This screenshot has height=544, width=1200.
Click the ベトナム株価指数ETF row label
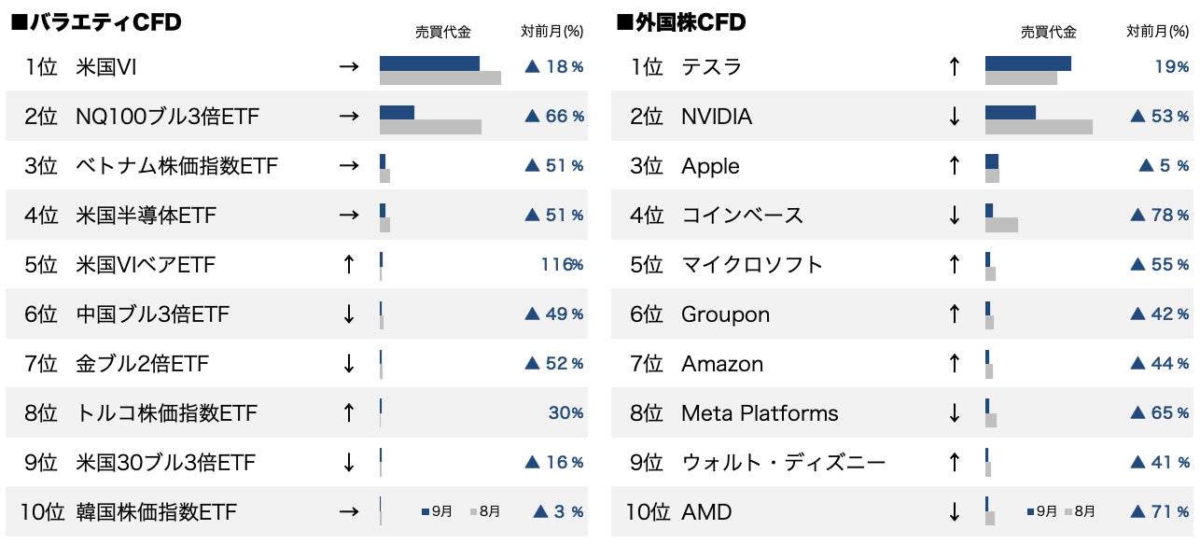pos(176,166)
